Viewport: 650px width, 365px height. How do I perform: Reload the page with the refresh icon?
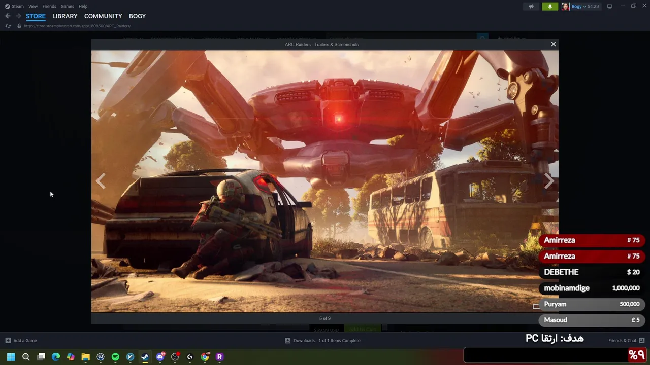tap(8, 26)
